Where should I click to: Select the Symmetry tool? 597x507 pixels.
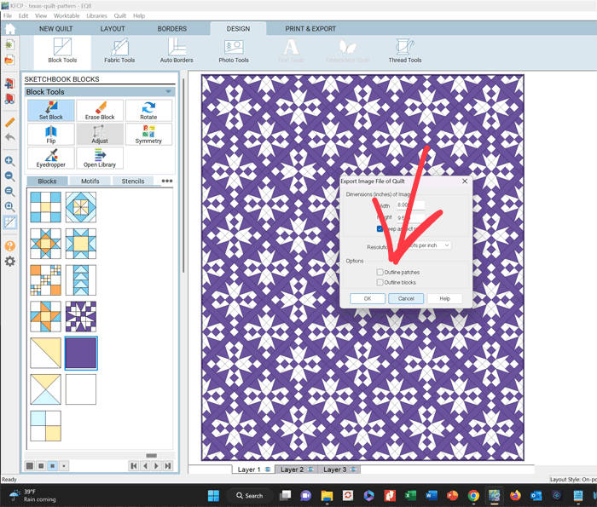point(148,134)
